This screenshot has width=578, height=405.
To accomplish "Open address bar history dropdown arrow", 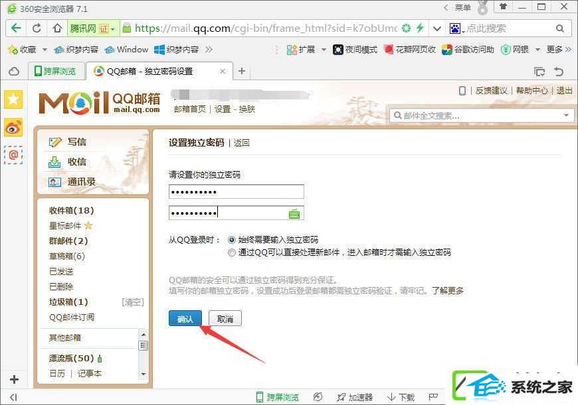I will [x=436, y=29].
